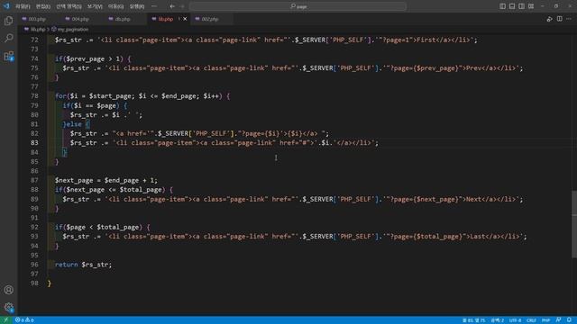Viewport: 577px width, 324px height.
Task: Click the remote window indicator in status bar
Action: (x=5, y=320)
